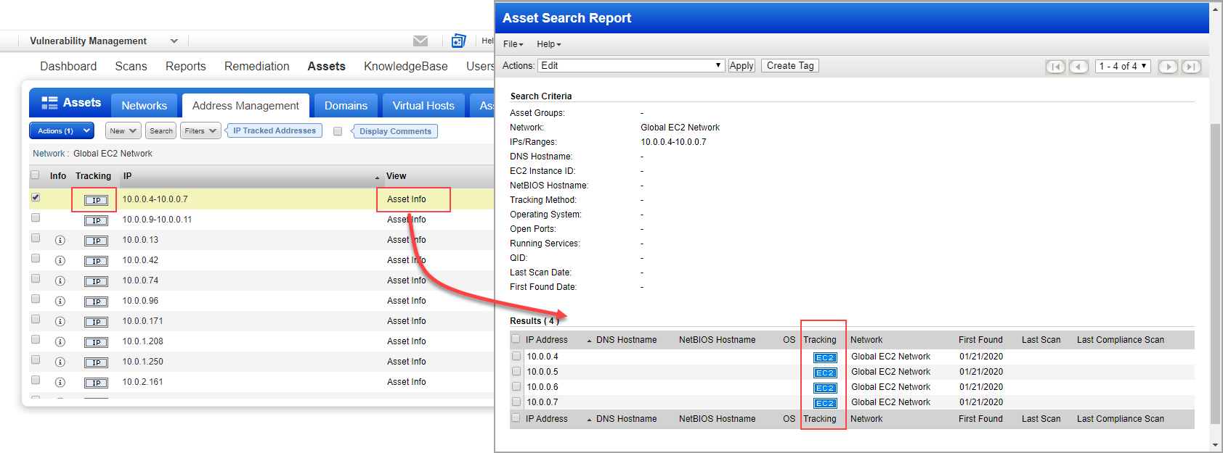Go to previous page in report pager
Image resolution: width=1223 pixels, height=453 pixels.
pos(1079,67)
